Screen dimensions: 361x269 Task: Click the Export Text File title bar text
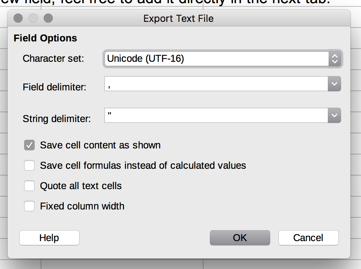coord(179,18)
